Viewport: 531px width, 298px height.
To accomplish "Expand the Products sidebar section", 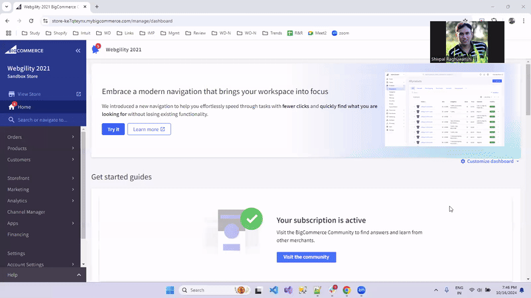I will click(40, 148).
